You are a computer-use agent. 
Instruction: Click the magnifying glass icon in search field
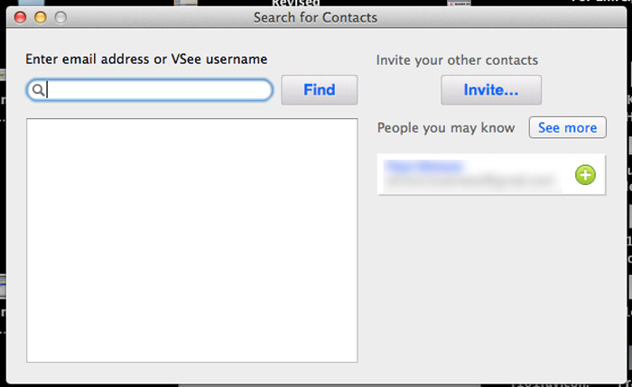coord(38,90)
